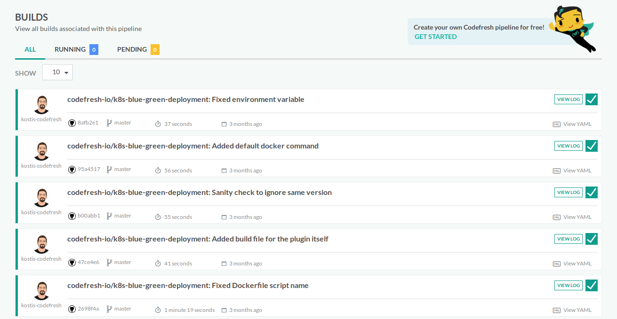617x319 pixels.
Task: Click GitHub icon next to commit 2698f4a
Action: (x=72, y=309)
